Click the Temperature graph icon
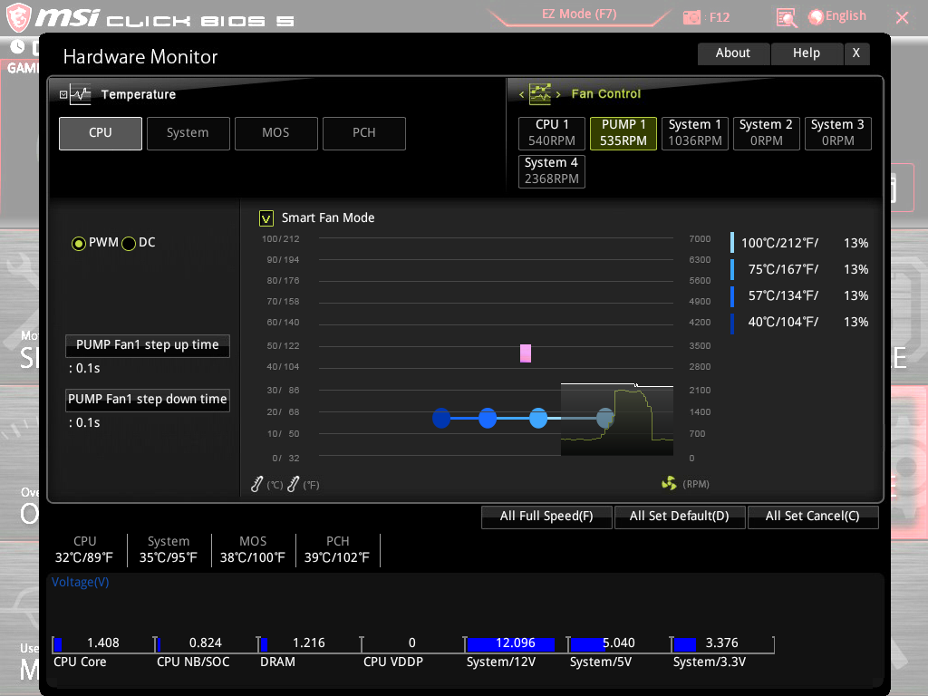The width and height of the screenshot is (928, 696). 81,94
